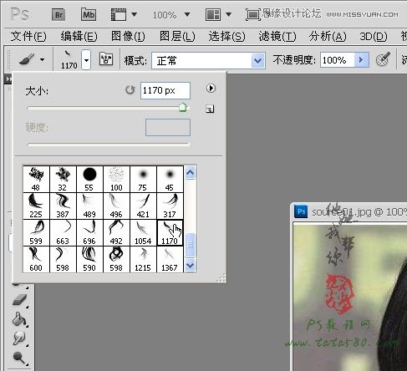Select the 696 hair brush preset
This screenshot has width=407, height=371.
coord(89,232)
